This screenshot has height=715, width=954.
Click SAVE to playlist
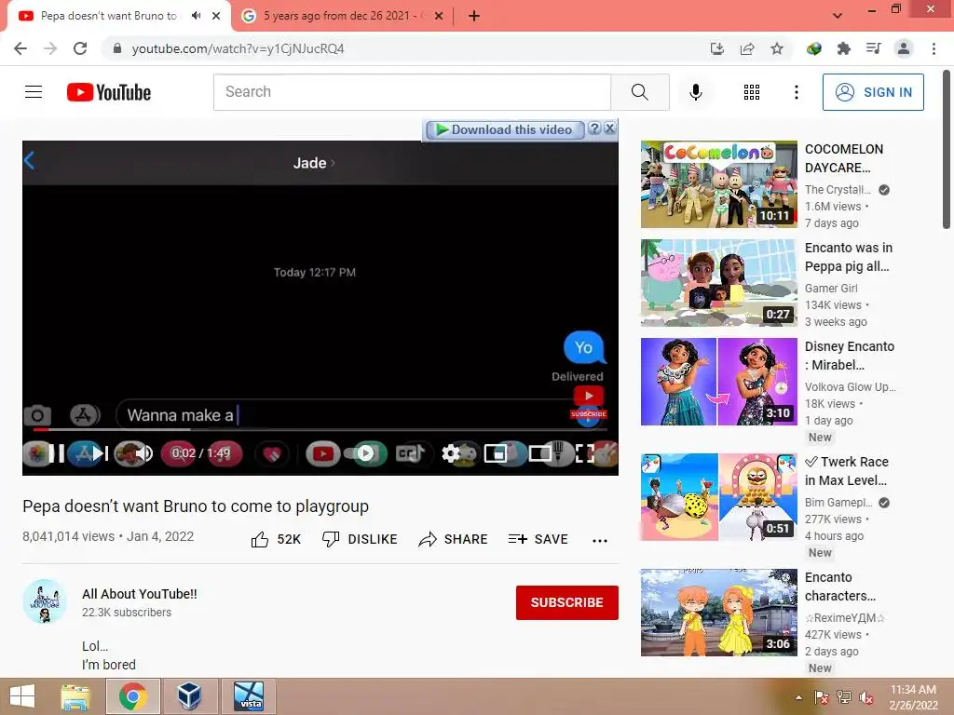(538, 539)
